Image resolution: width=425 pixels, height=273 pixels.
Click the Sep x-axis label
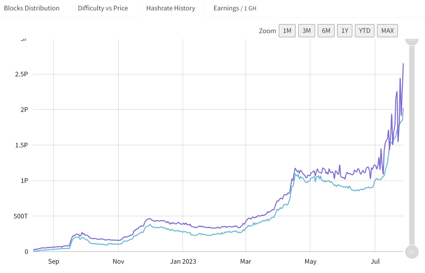pyautogui.click(x=54, y=261)
